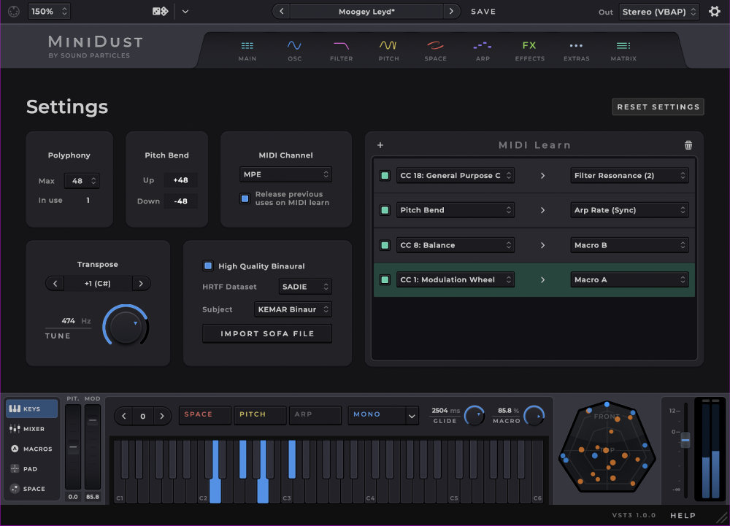Enable High Quality Binaural
This screenshot has height=526, width=730.
pos(207,266)
